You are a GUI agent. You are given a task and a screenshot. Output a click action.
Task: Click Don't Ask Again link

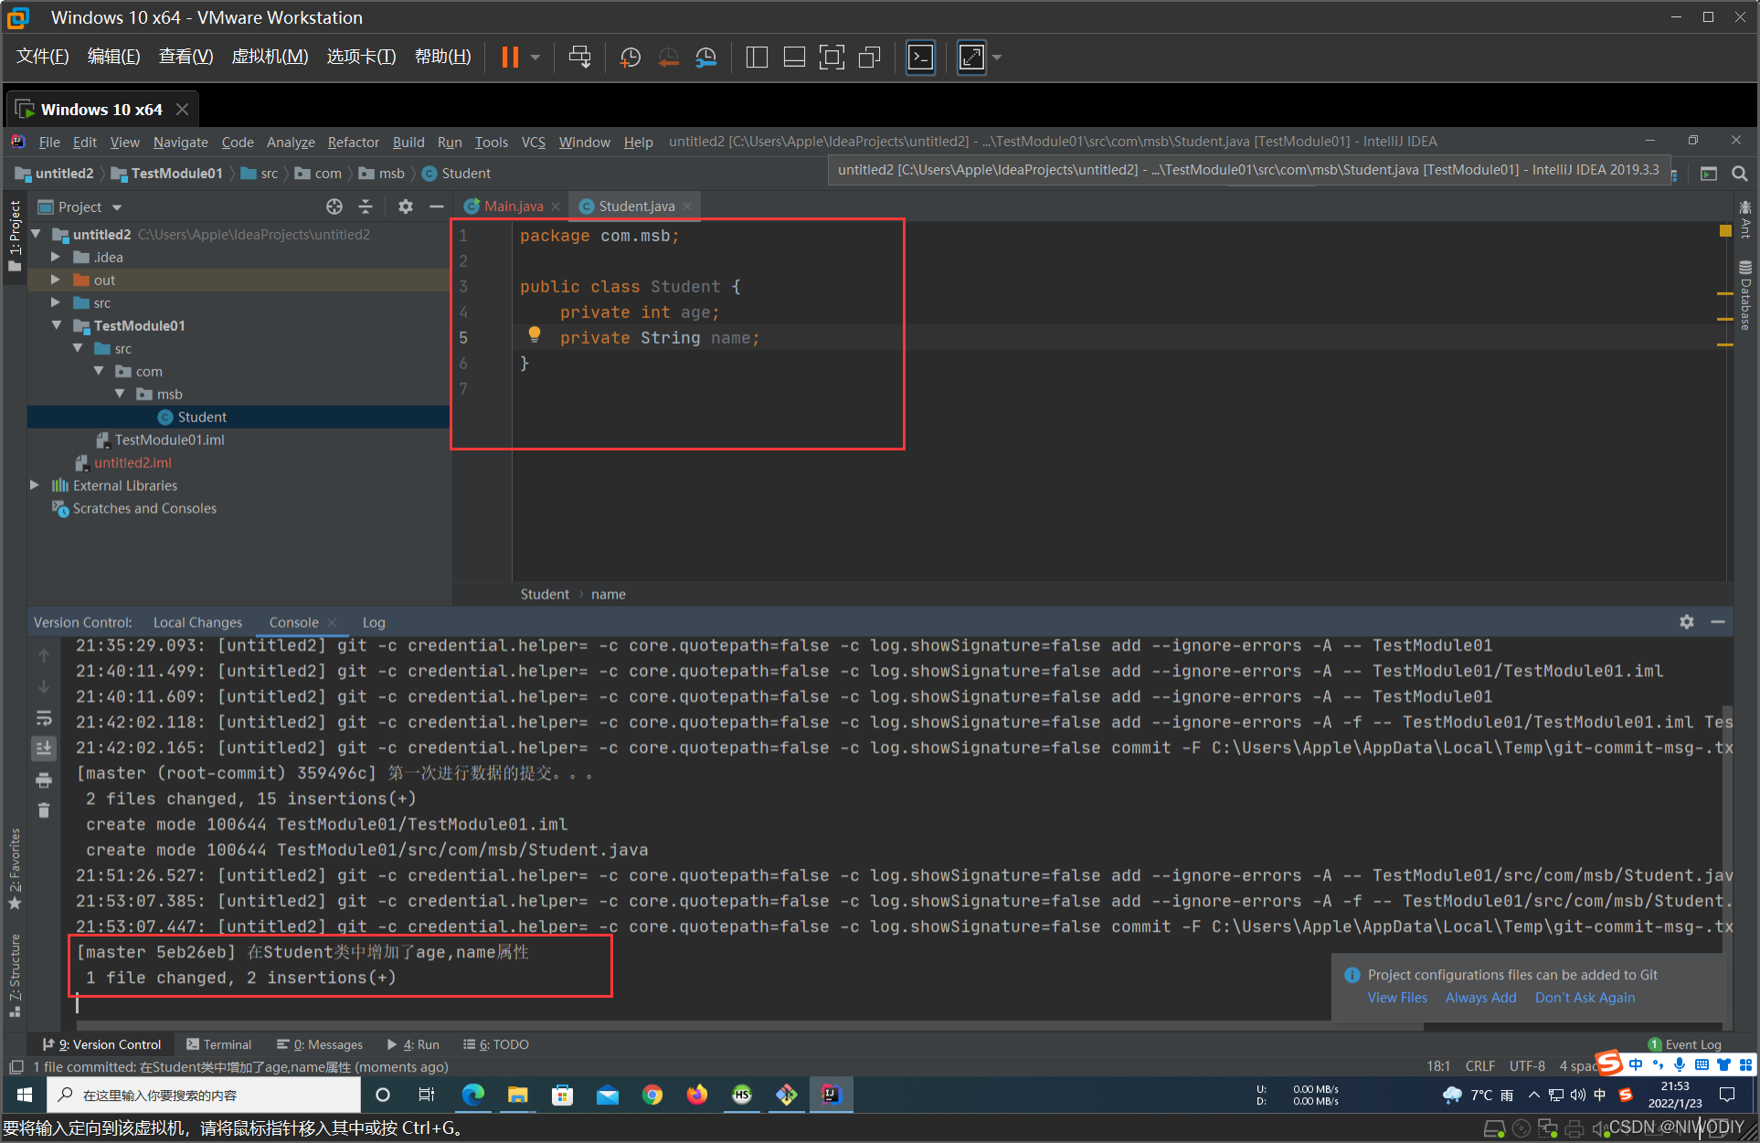1585,998
